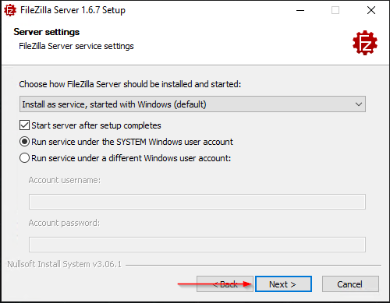Viewport: 390px width, 303px height.
Task: Minimize the setup window
Action: pyautogui.click(x=300, y=10)
